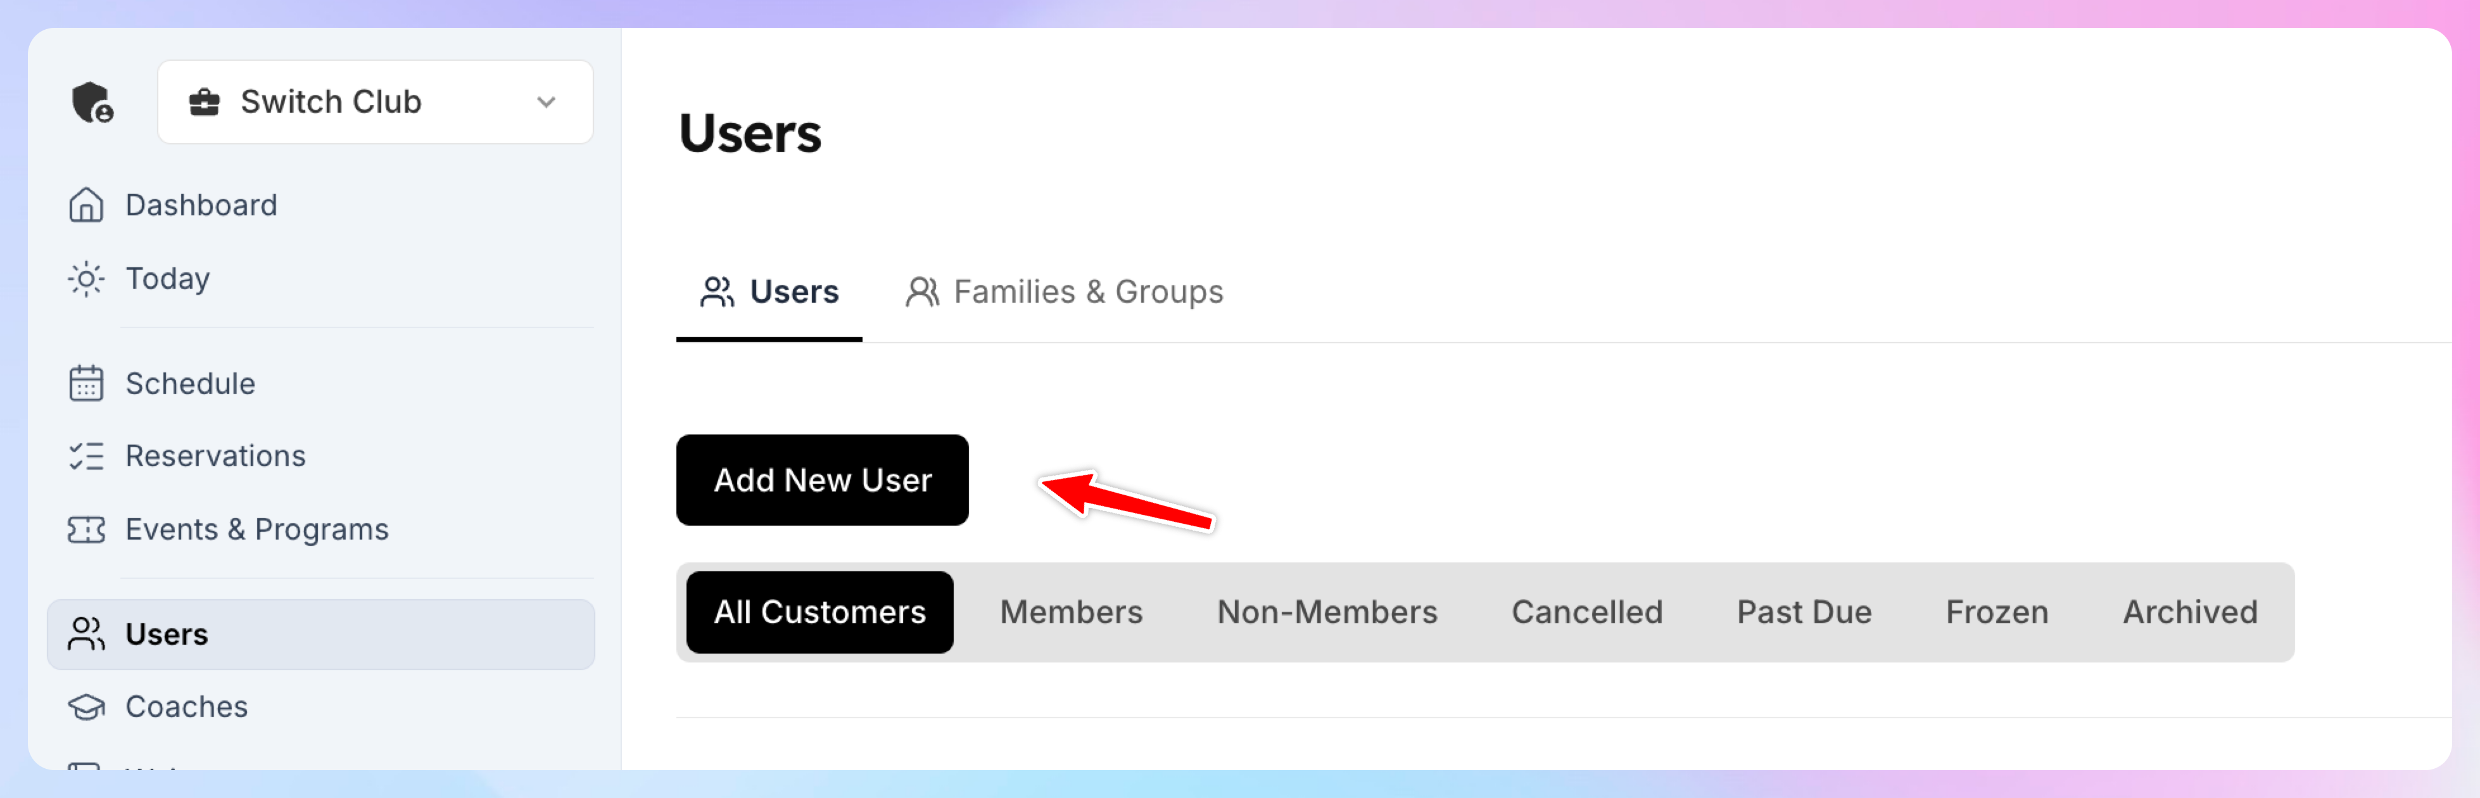Select All Customers filter
Screen dimensions: 2480x798
[819, 612]
